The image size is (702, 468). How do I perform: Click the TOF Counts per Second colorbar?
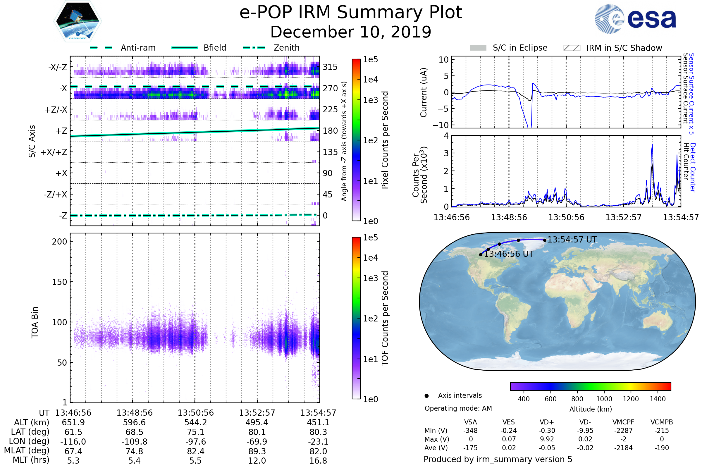(356, 318)
